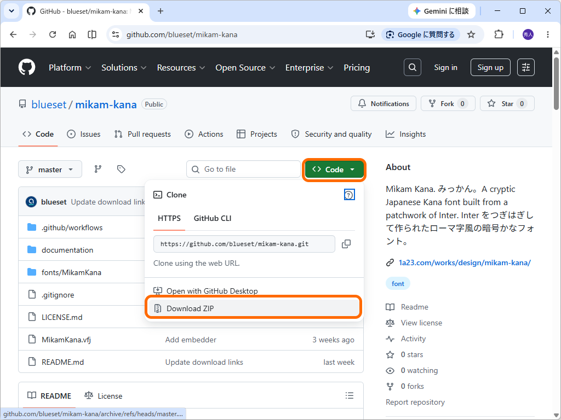Viewport: 561px width, 420px height.
Task: Click the GitHub octocat logo
Action: pos(27,67)
